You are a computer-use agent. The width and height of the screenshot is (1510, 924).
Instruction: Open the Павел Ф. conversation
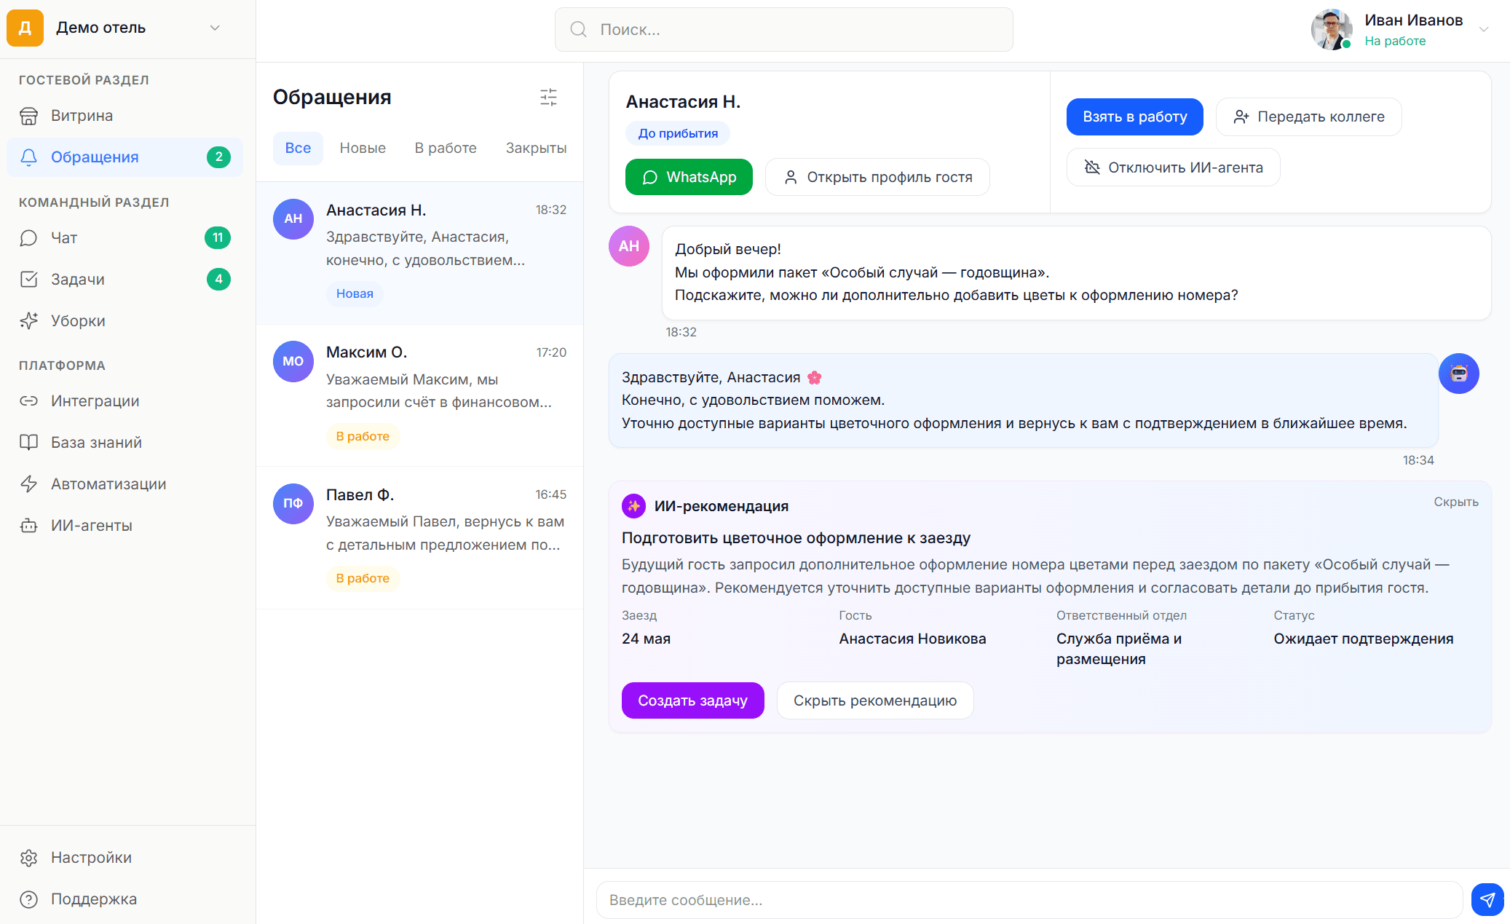pyautogui.click(x=419, y=538)
